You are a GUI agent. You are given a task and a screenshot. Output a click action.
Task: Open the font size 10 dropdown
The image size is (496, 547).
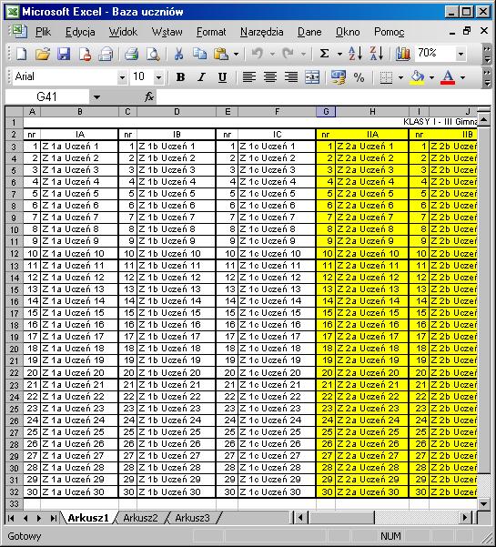158,77
